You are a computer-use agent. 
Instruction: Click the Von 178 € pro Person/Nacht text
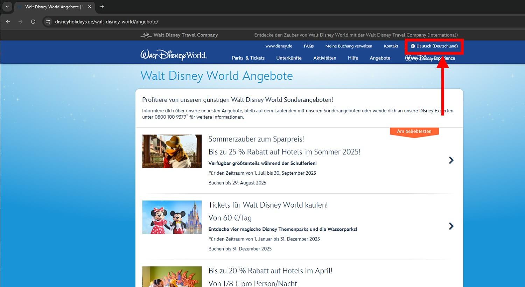click(x=253, y=283)
